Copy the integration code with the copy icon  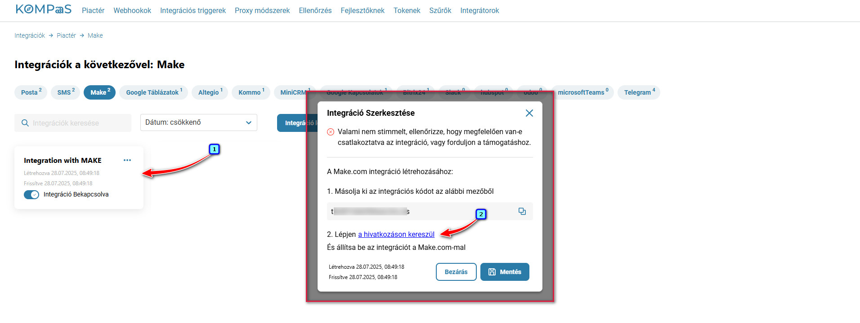click(x=522, y=211)
